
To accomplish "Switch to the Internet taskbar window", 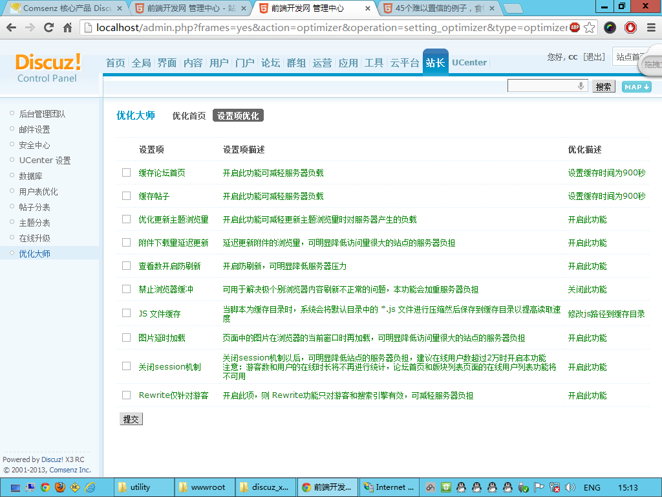I will [x=389, y=487].
